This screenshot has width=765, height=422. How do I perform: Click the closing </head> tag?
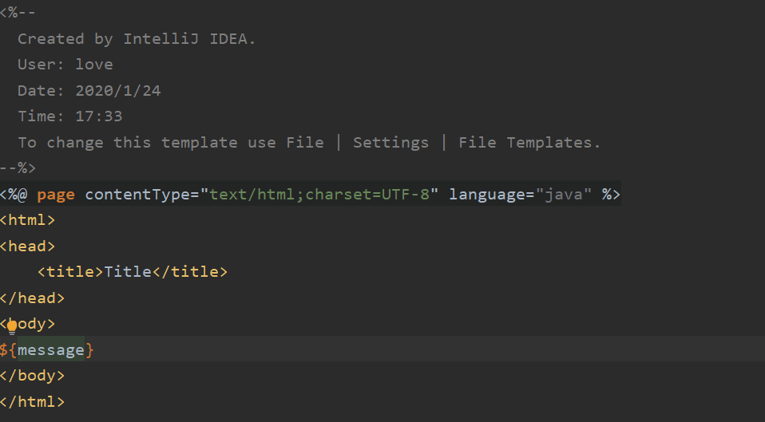[32, 298]
